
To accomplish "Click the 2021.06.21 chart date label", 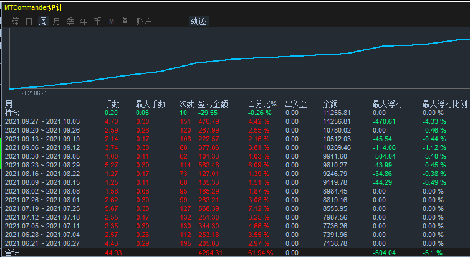I will (x=34, y=93).
